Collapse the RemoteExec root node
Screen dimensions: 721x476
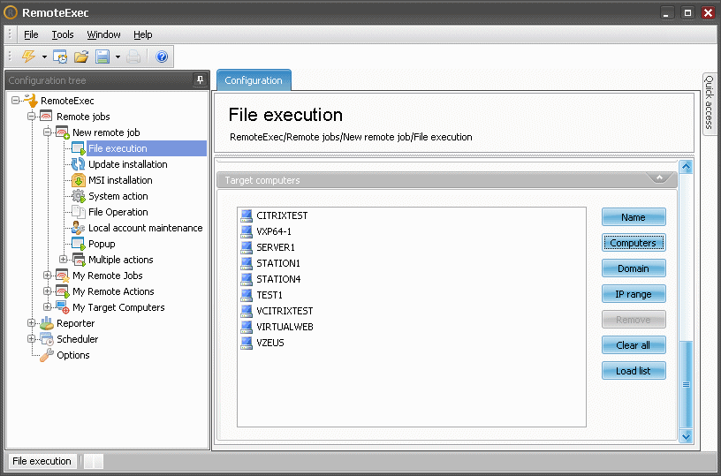click(16, 100)
